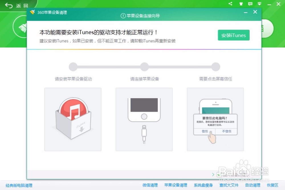Switch to the 微信清理 tab

(150, 185)
